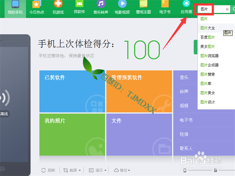Open the 已装软件 installed apps tile
This screenshot has width=235, height=176.
pyautogui.click(x=72, y=91)
